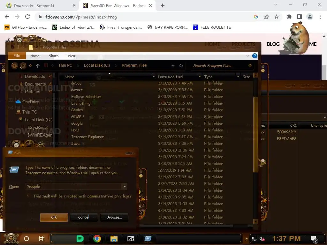This screenshot has height=245, width=327.
Task: Open Explorer help icon
Action: pos(255,56)
